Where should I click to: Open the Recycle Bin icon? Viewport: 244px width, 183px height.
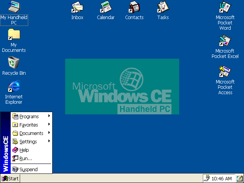tap(14, 63)
